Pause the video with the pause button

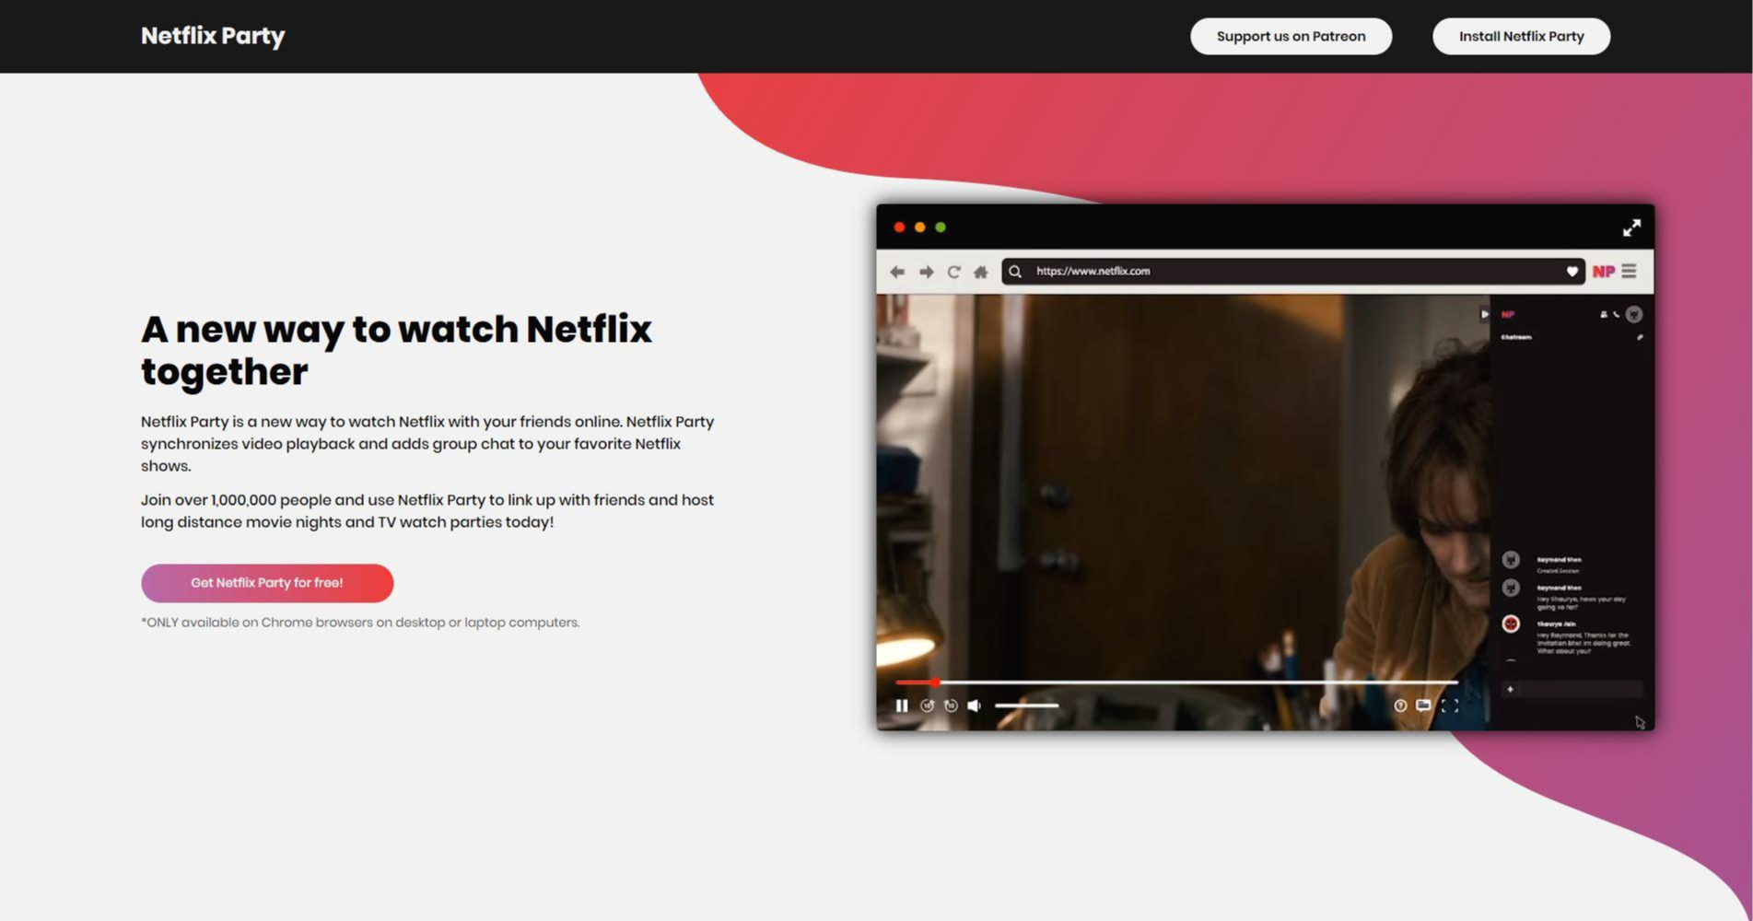[x=902, y=705]
